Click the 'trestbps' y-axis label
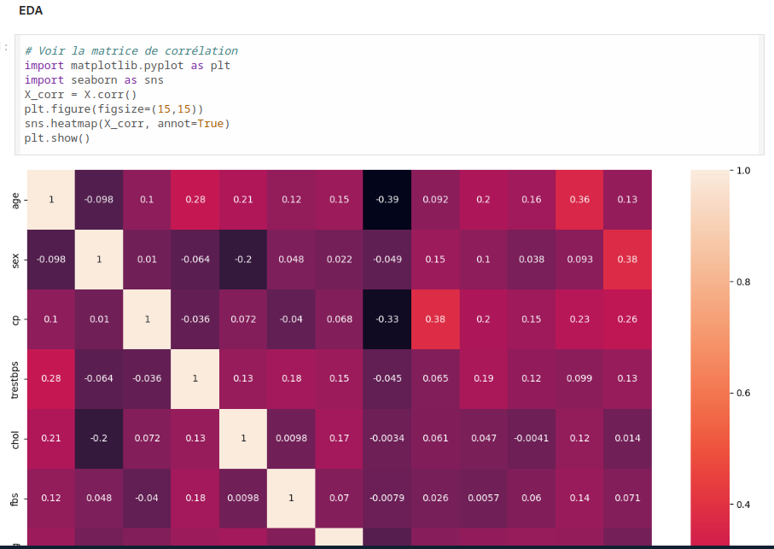This screenshot has width=774, height=549. (x=16, y=379)
